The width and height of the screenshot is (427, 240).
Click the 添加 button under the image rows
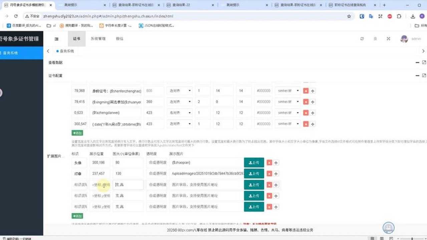point(77,216)
